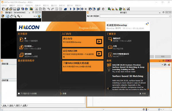The height and width of the screenshot is (111, 172).
Task: Click the zoom-in tool in graphics window
Action: pos(19,16)
